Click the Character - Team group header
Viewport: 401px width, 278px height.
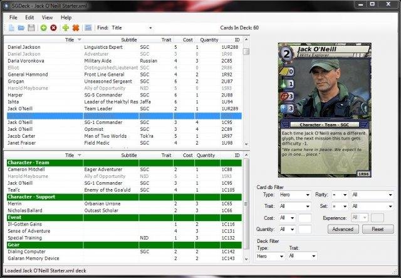tap(124, 163)
